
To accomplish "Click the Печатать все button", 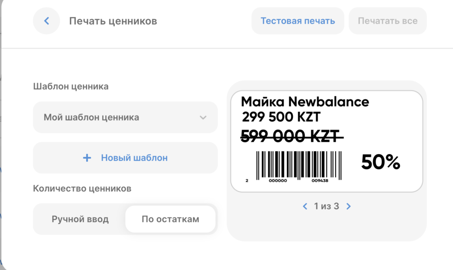I will [388, 21].
